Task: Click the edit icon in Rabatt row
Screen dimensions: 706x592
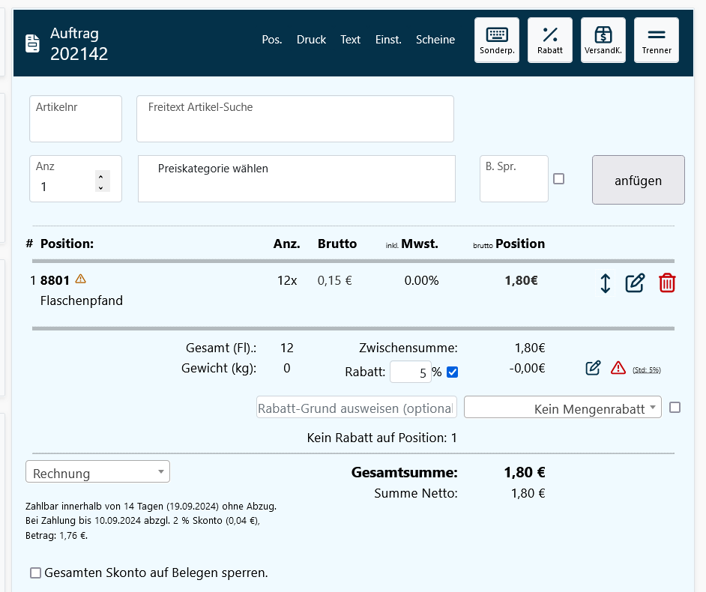Action: [593, 367]
